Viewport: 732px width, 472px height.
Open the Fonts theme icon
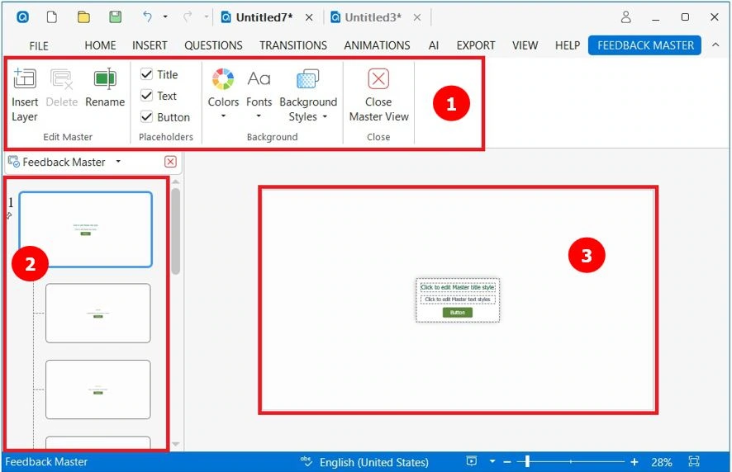click(259, 78)
